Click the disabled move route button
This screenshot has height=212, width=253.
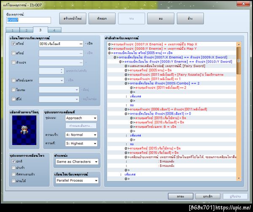pos(81,126)
